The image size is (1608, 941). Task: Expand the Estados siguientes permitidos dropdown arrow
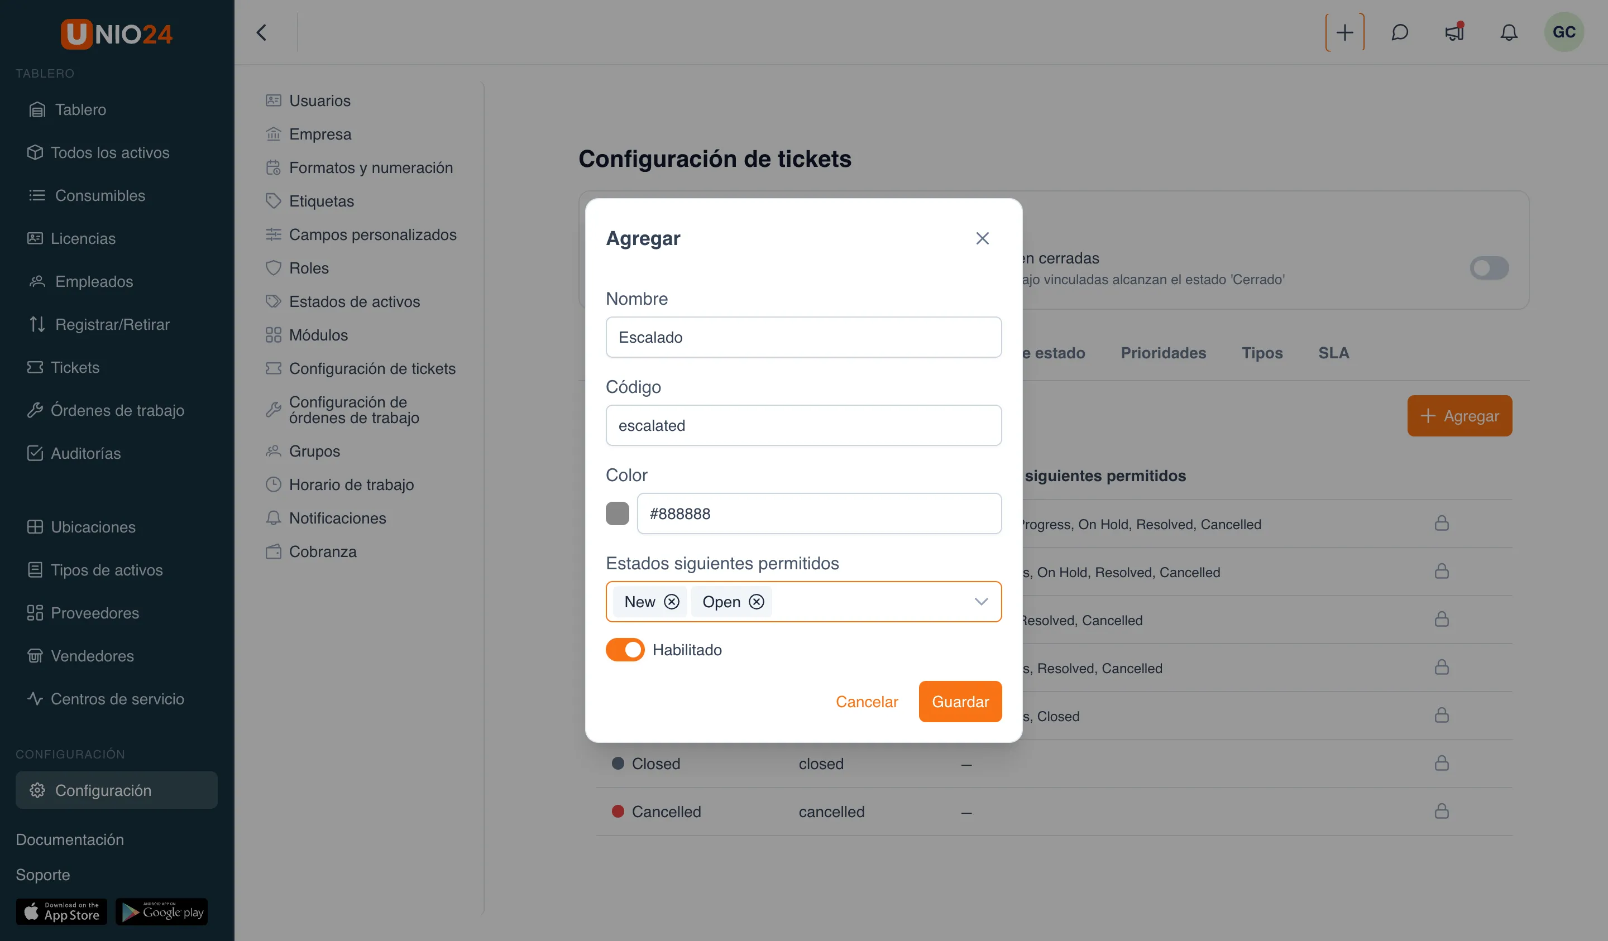(x=981, y=602)
